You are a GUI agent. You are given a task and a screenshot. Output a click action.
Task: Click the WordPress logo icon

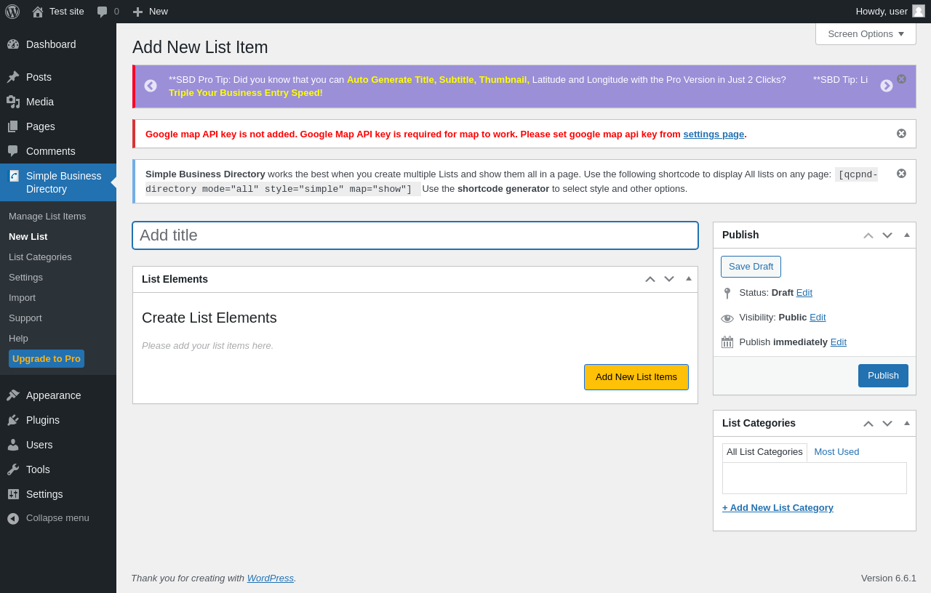[12, 12]
